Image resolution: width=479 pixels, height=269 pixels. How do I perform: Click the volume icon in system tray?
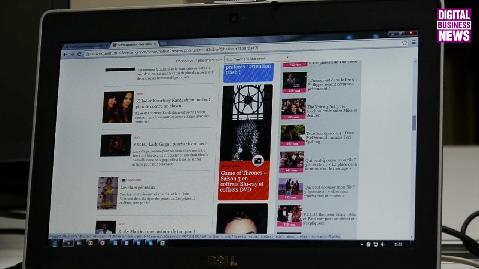pos(382,244)
